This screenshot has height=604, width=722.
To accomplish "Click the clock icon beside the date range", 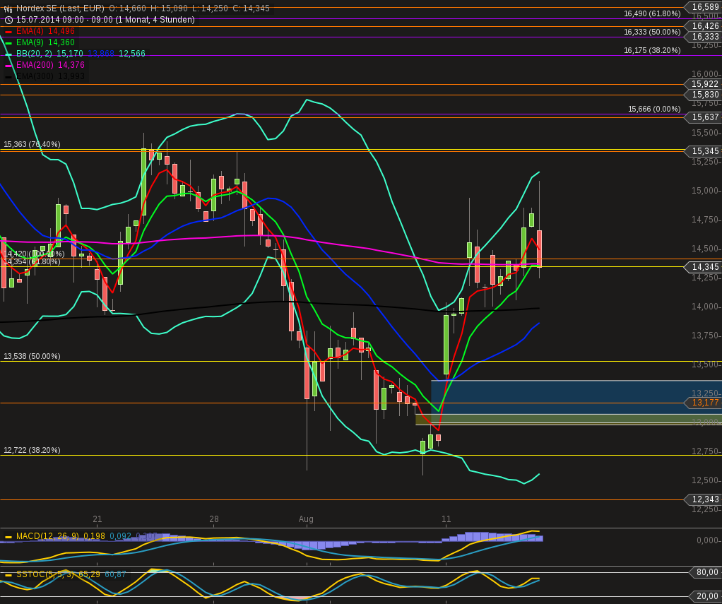I will 8,20.
